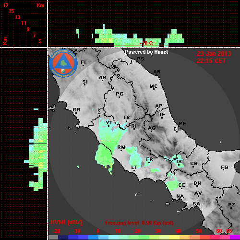This screenshot has width=240, height=240.
Task: Click the 11 km altitude scale label
Action: [24, 23]
